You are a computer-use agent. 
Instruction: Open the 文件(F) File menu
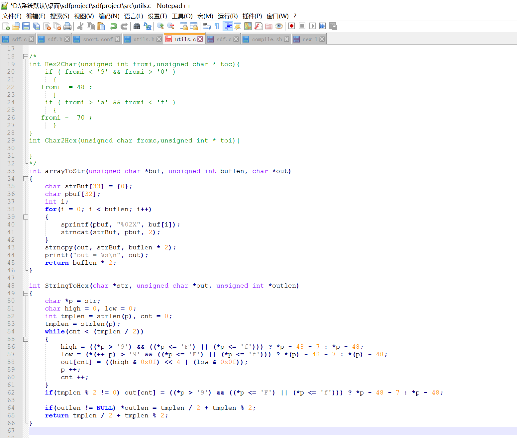[x=12, y=16]
